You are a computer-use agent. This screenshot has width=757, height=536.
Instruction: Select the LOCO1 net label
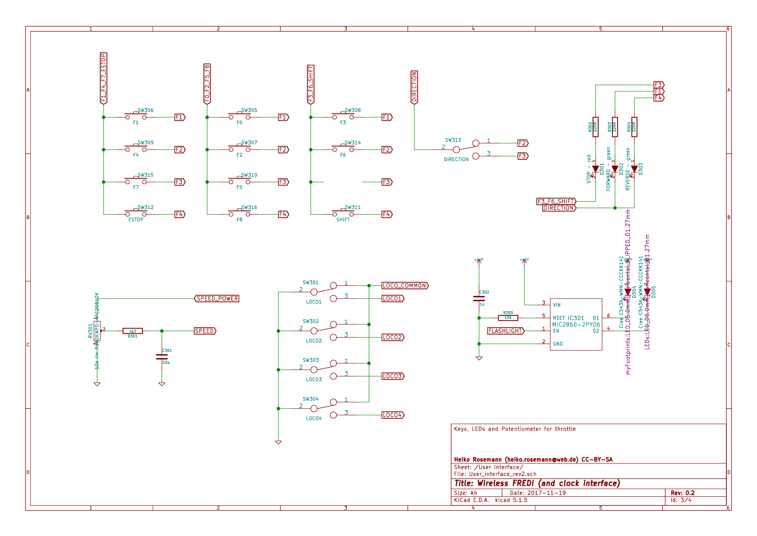393,298
